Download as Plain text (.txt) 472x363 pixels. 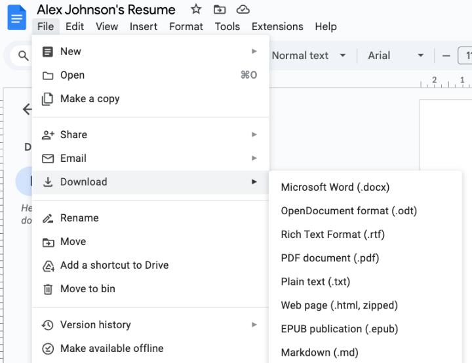[365, 282]
